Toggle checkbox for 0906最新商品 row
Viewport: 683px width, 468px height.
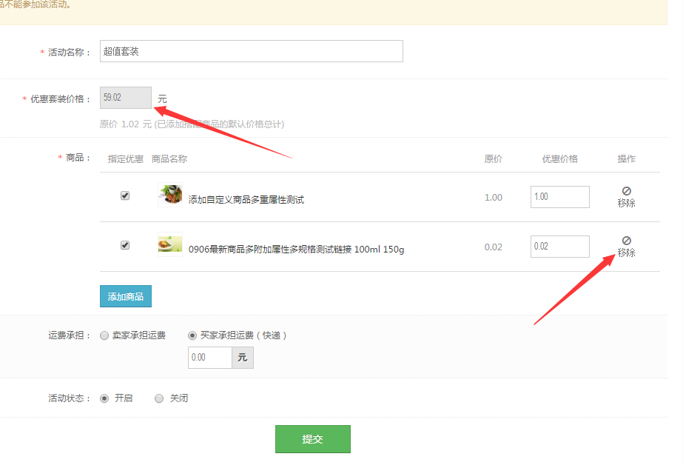point(125,245)
